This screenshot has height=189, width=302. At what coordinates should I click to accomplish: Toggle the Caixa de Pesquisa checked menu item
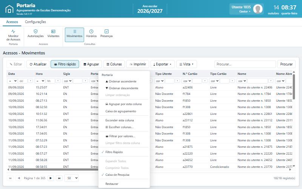pos(124,175)
